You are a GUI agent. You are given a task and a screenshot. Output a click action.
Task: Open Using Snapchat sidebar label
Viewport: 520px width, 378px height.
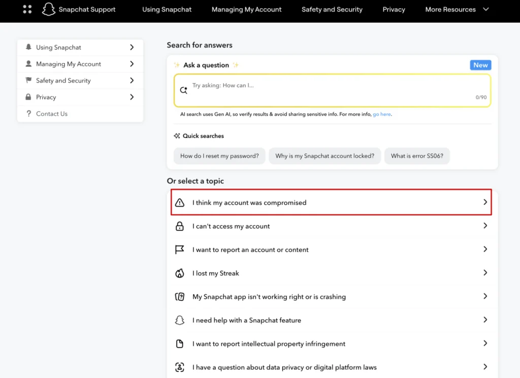[58, 47]
